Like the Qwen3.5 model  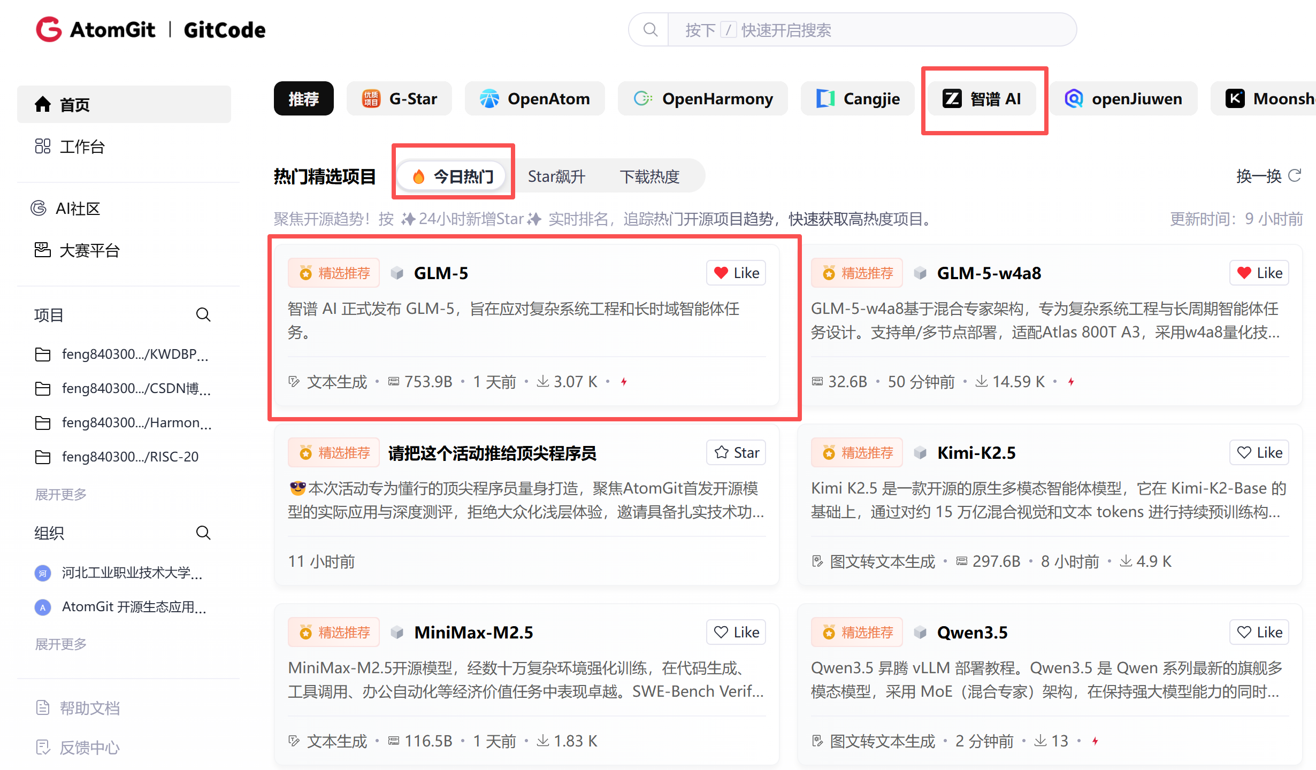click(x=1259, y=633)
